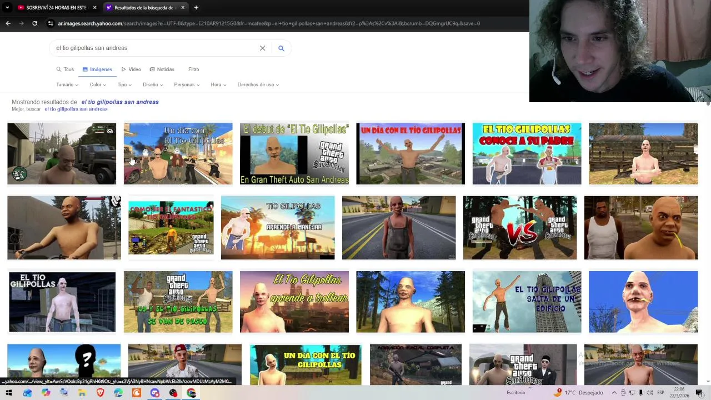Open 'El Tío Gilipollas aprende a trollear' thumbnail
The image size is (711, 400).
(294, 302)
